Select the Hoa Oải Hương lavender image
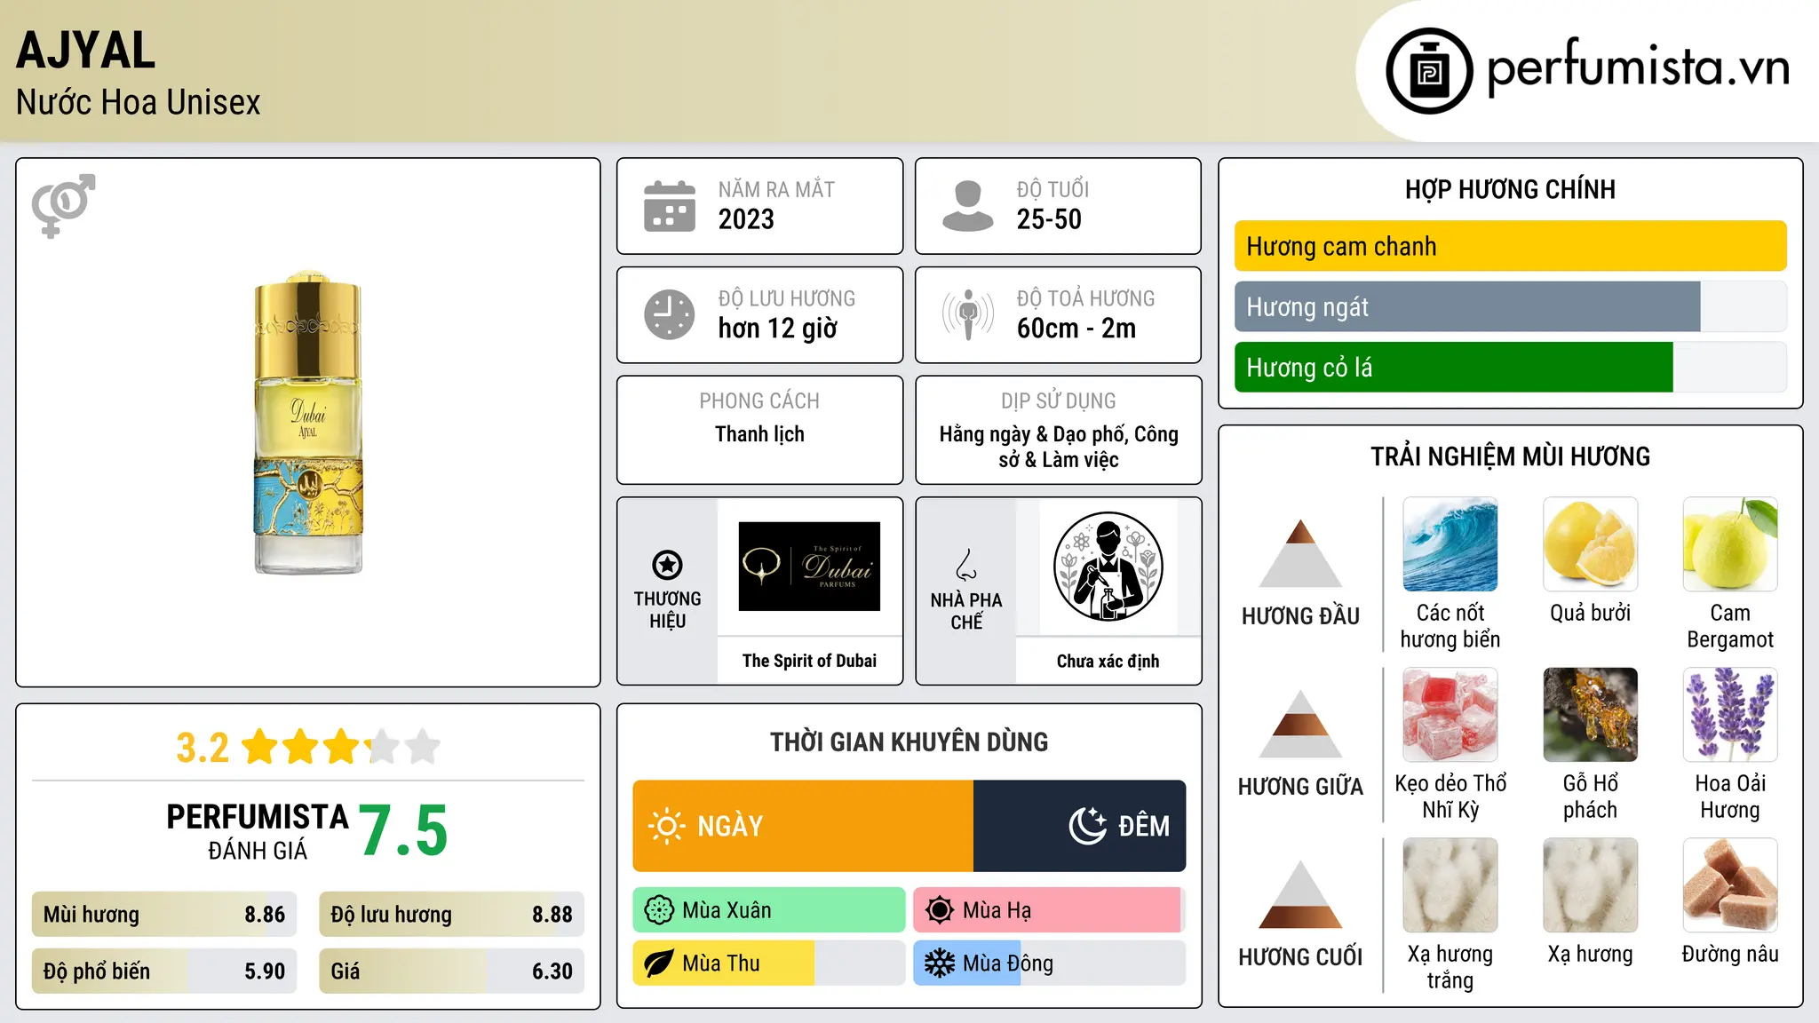 click(1730, 715)
